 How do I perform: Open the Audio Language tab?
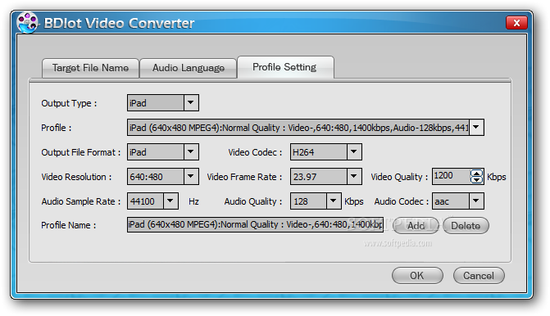click(x=188, y=68)
